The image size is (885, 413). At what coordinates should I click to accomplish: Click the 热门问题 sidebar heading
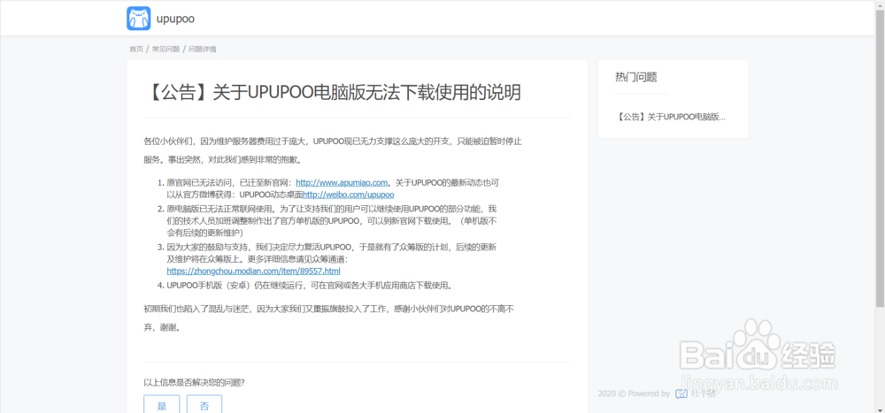(636, 77)
